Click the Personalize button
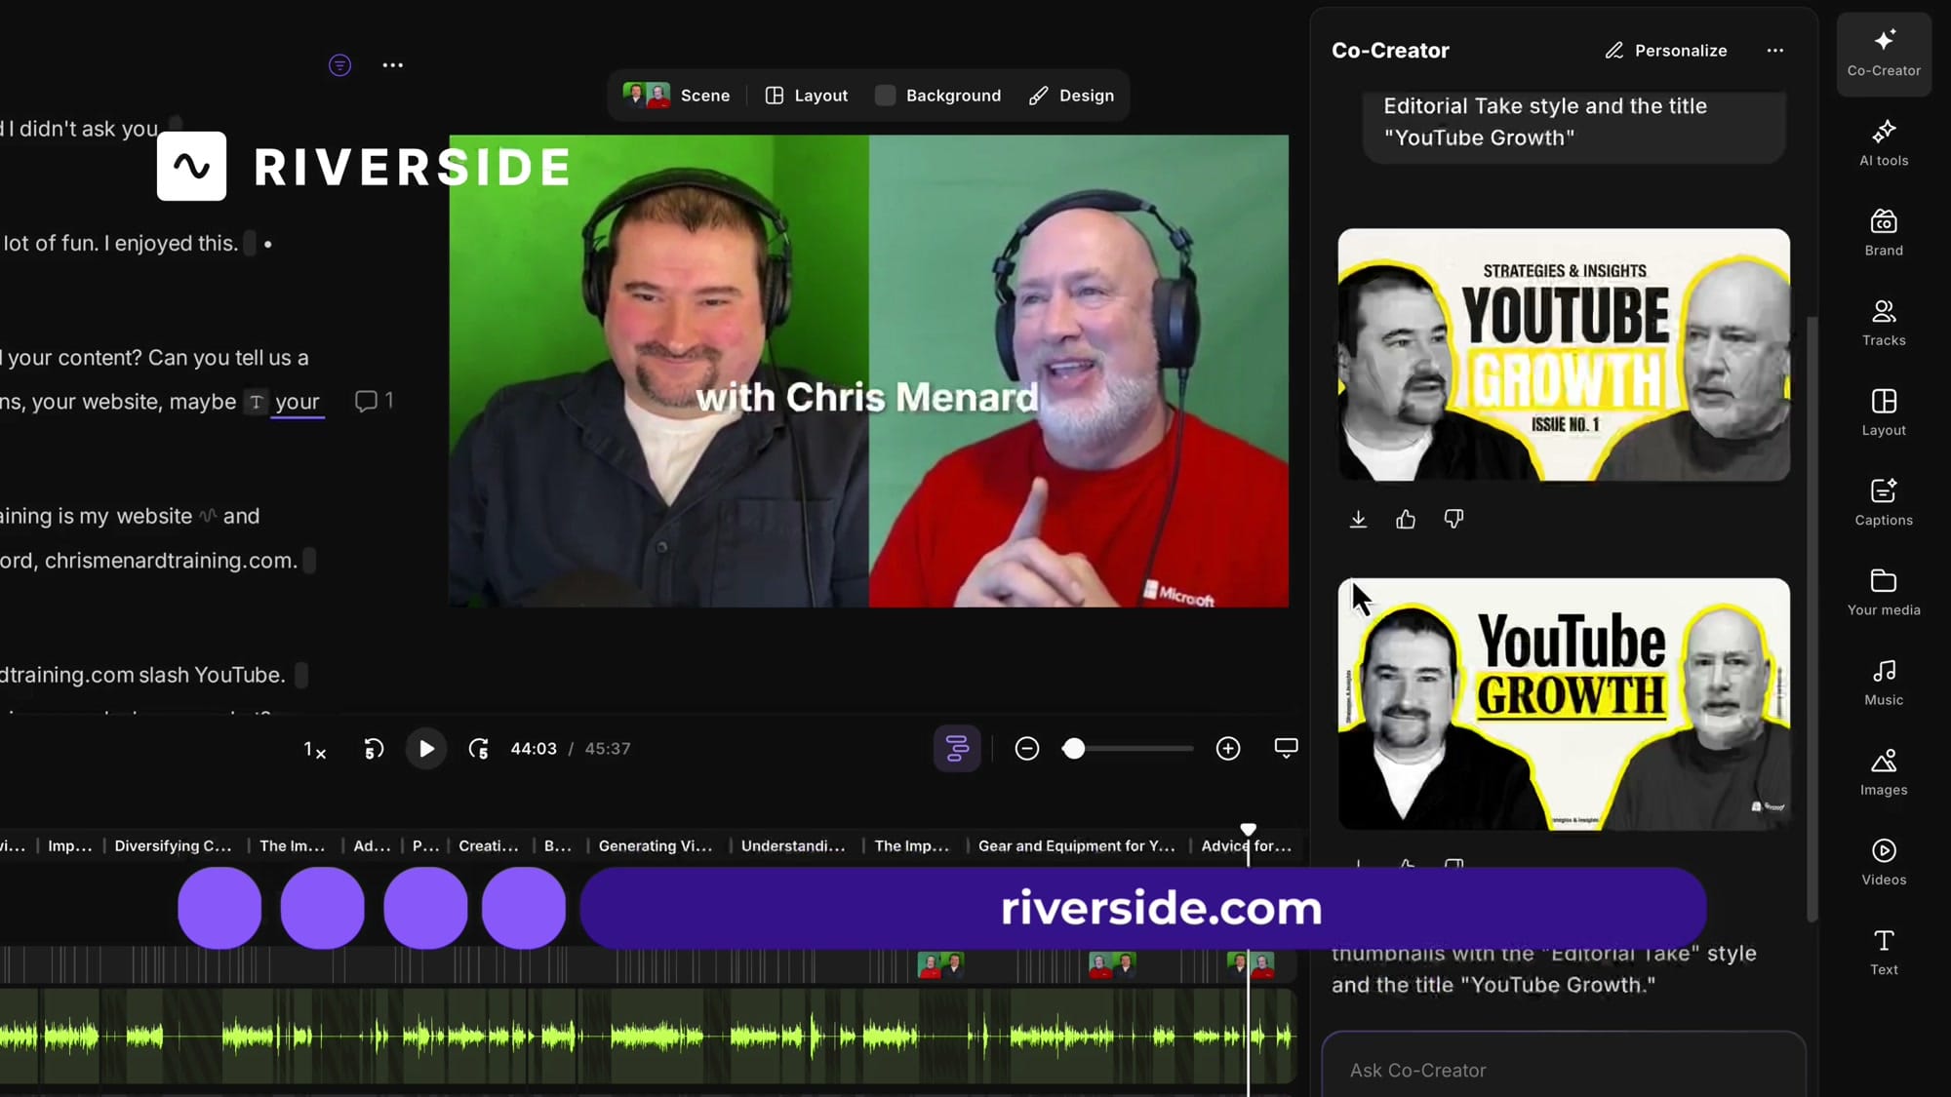The width and height of the screenshot is (1951, 1097). [1666, 50]
